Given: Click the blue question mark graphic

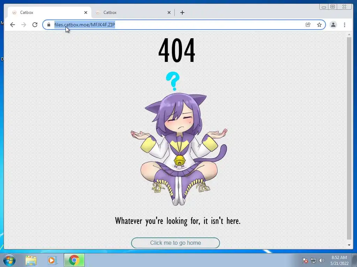Looking at the screenshot, I should tap(173, 81).
